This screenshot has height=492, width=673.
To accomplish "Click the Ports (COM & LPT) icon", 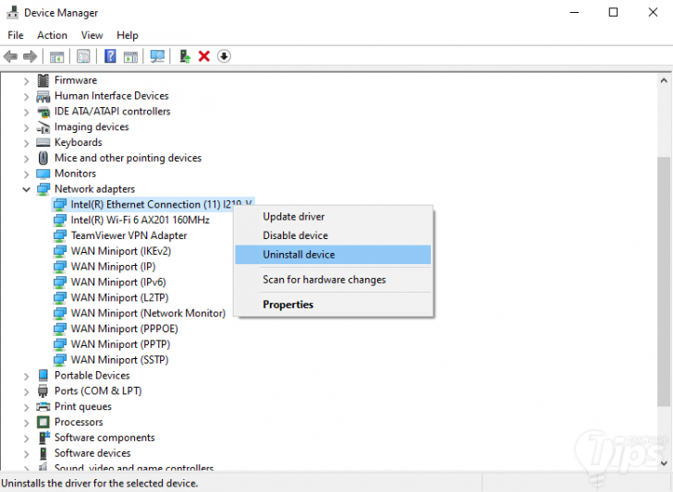I will tap(43, 390).
